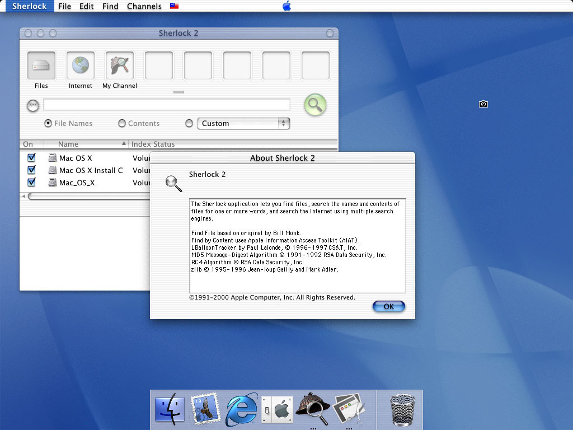This screenshot has width=573, height=430.
Task: Uncheck the Mac_OS_X volume checkbox
Action: (x=31, y=182)
